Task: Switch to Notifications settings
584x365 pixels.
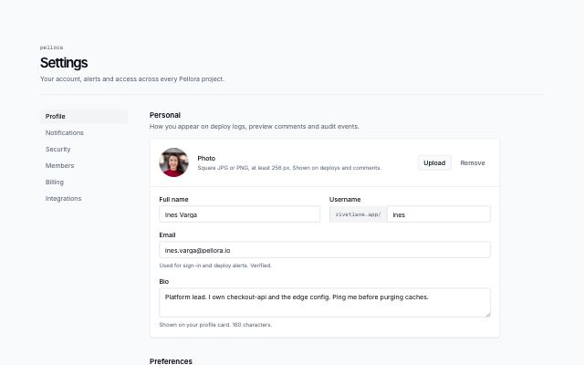Action: point(84,132)
